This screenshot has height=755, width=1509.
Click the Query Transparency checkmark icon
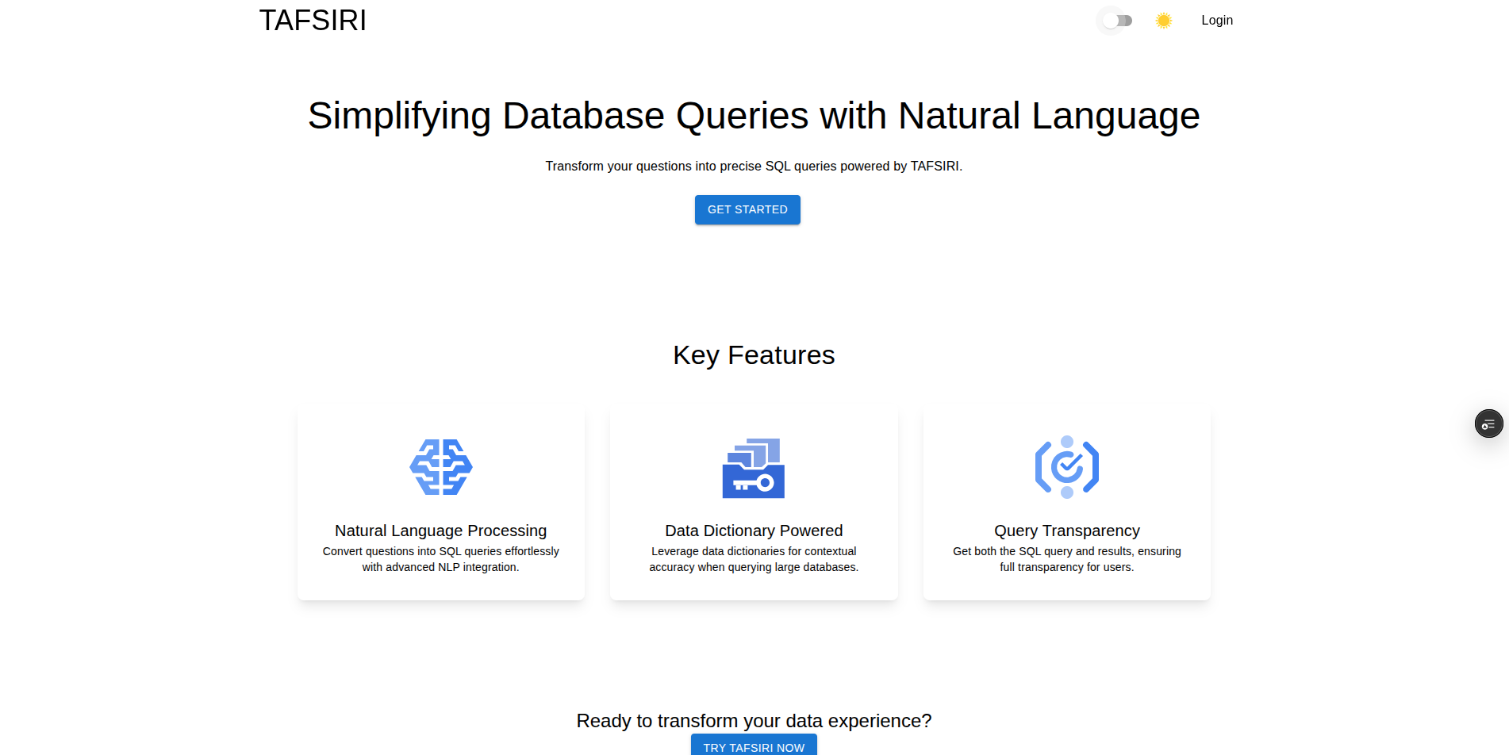click(x=1066, y=467)
